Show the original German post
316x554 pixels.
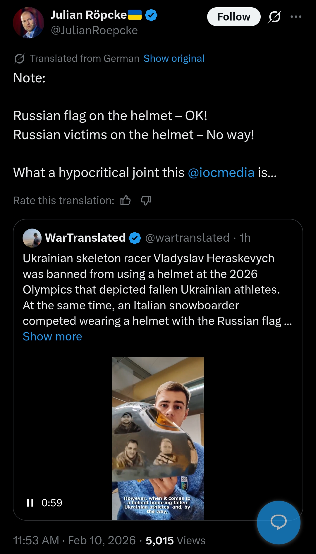[x=174, y=59]
